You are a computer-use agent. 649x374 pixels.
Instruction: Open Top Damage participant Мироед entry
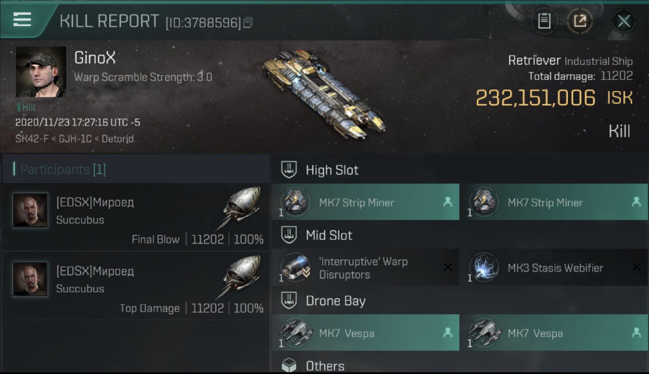pos(135,286)
